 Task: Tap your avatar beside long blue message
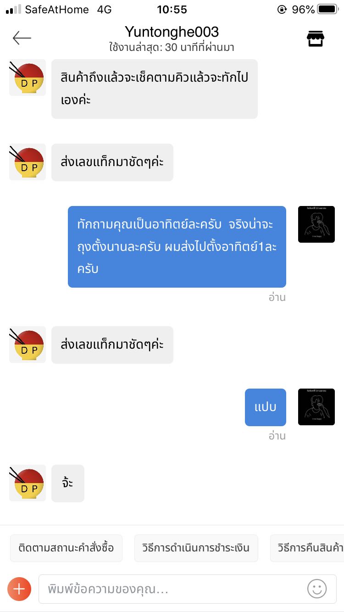click(316, 224)
